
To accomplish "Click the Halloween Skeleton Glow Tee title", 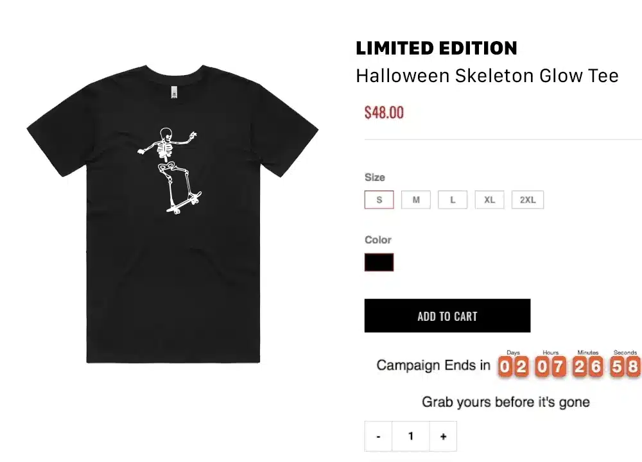I will pos(487,76).
